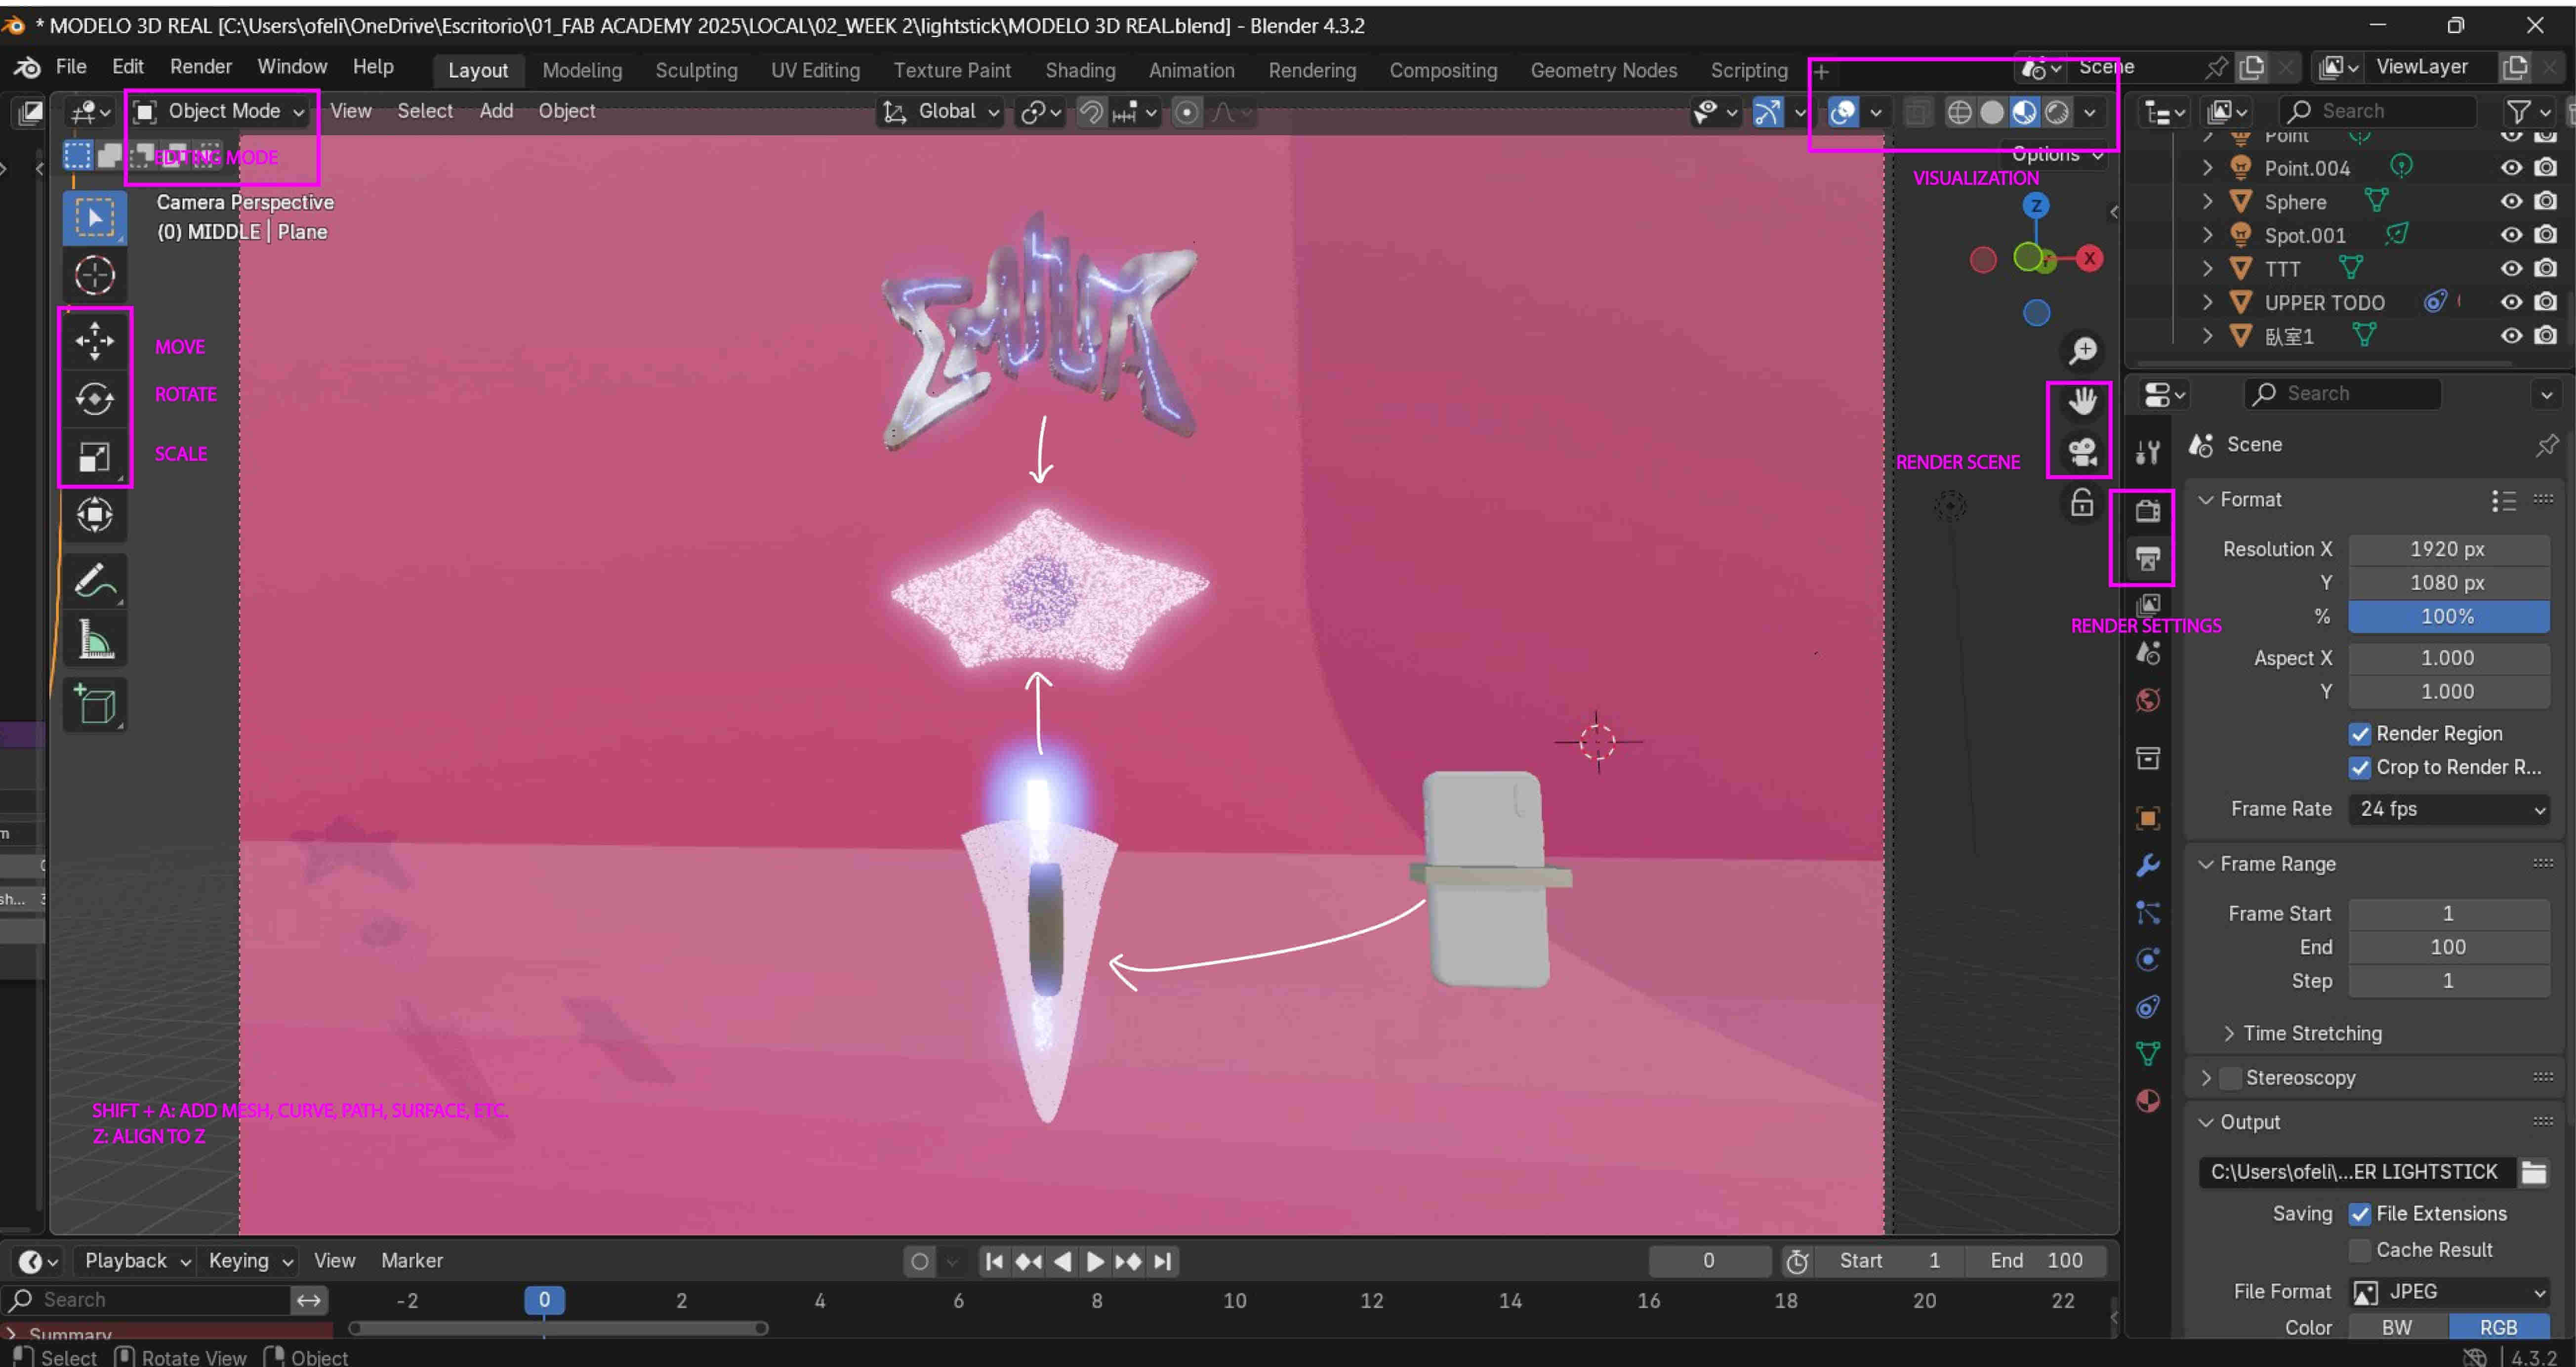Open the World properties tab
The height and width of the screenshot is (1367, 2576).
coord(2148,700)
